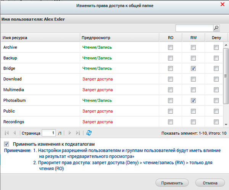Uncheck RW permission for Bridge

pos(194,69)
